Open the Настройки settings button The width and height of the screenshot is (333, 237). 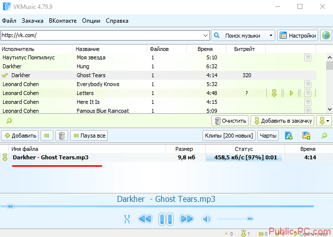pos(297,35)
